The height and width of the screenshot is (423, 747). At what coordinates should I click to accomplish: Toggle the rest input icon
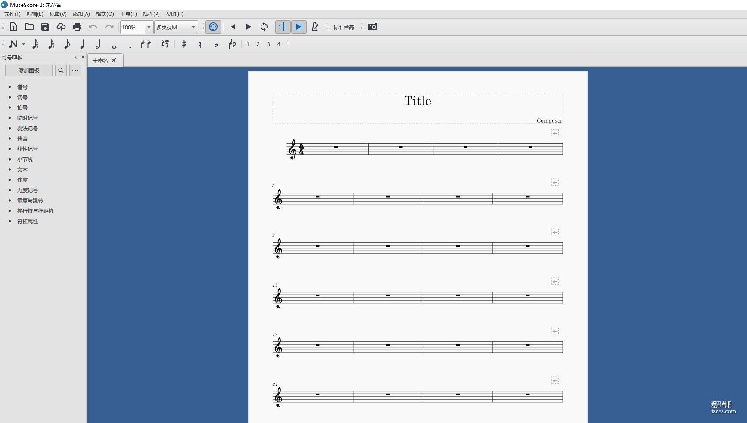coord(165,44)
